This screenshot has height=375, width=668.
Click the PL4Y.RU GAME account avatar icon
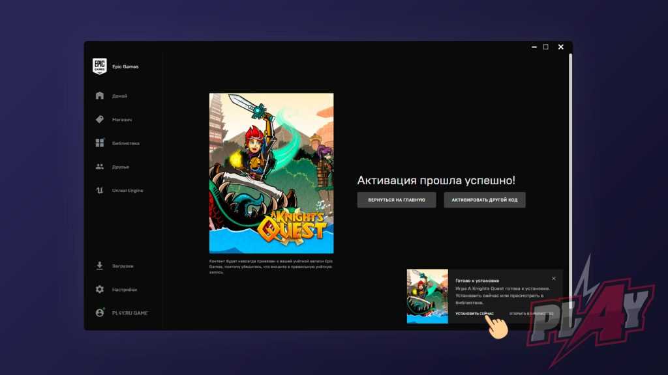tap(100, 312)
